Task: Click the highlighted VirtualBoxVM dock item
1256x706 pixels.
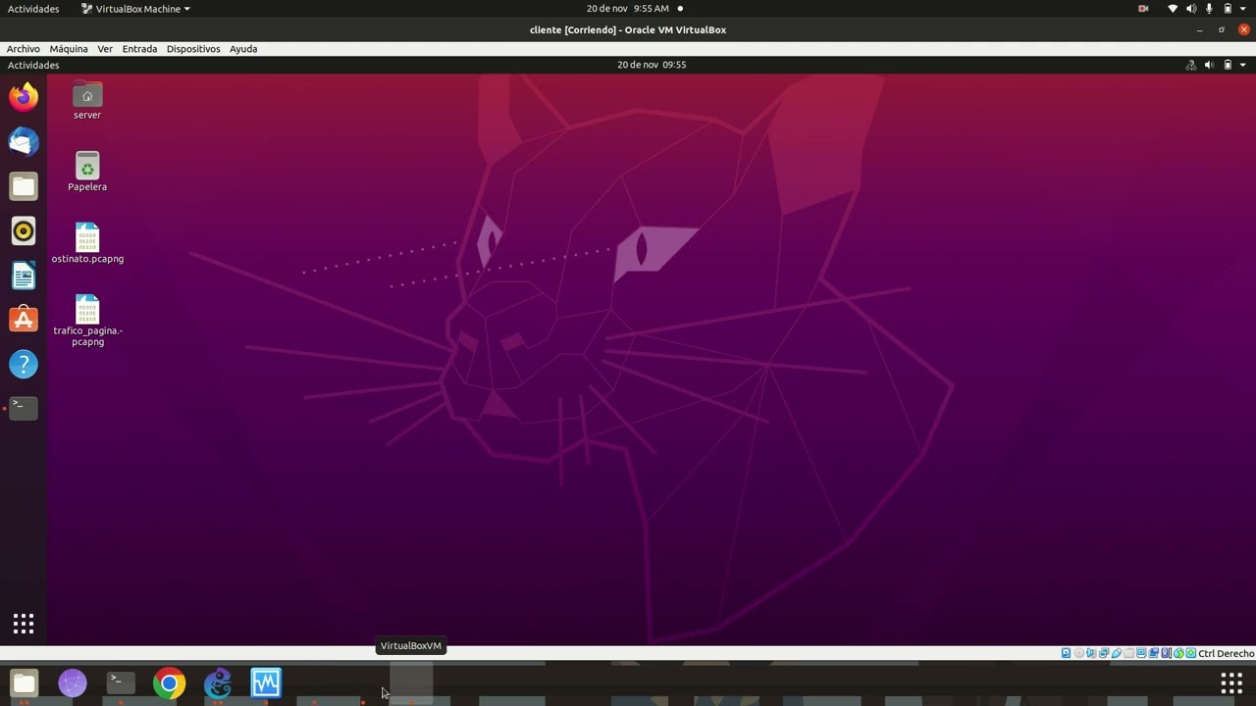Action: [411, 682]
